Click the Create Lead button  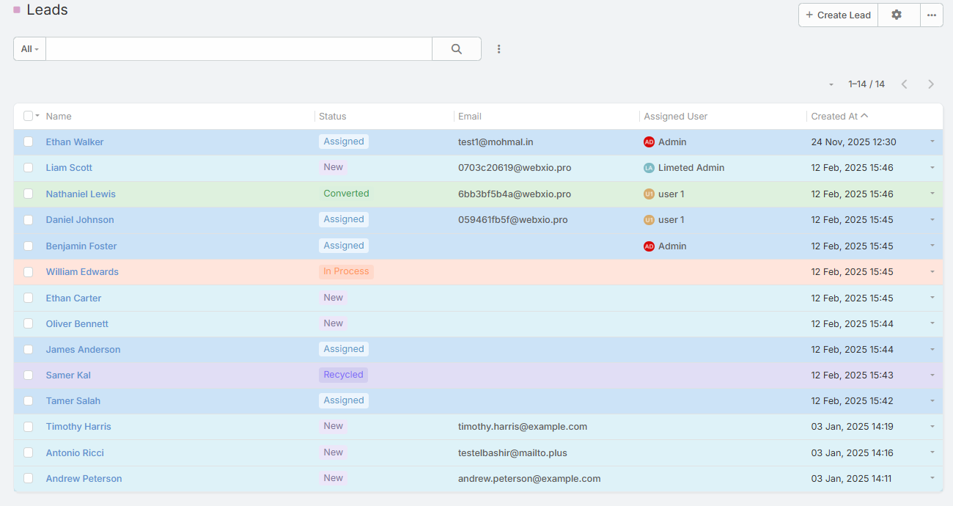pos(838,15)
